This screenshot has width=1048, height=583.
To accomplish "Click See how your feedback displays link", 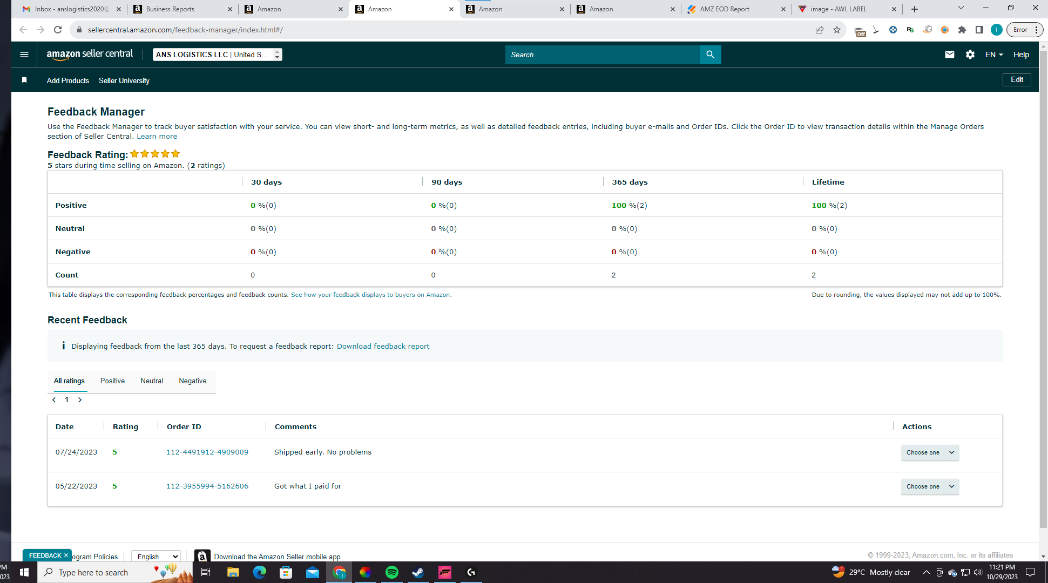I will click(370, 295).
